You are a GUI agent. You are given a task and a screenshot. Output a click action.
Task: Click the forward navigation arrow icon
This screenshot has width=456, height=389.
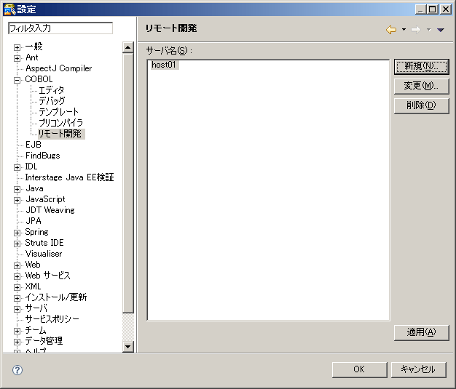point(416,30)
